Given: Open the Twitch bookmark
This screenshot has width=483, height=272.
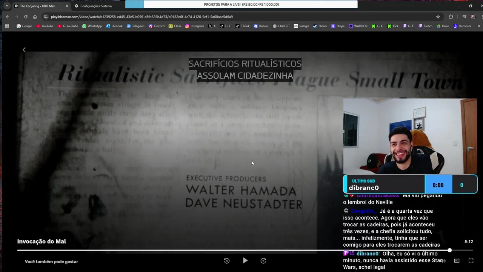Looking at the screenshot, I should (425, 26).
